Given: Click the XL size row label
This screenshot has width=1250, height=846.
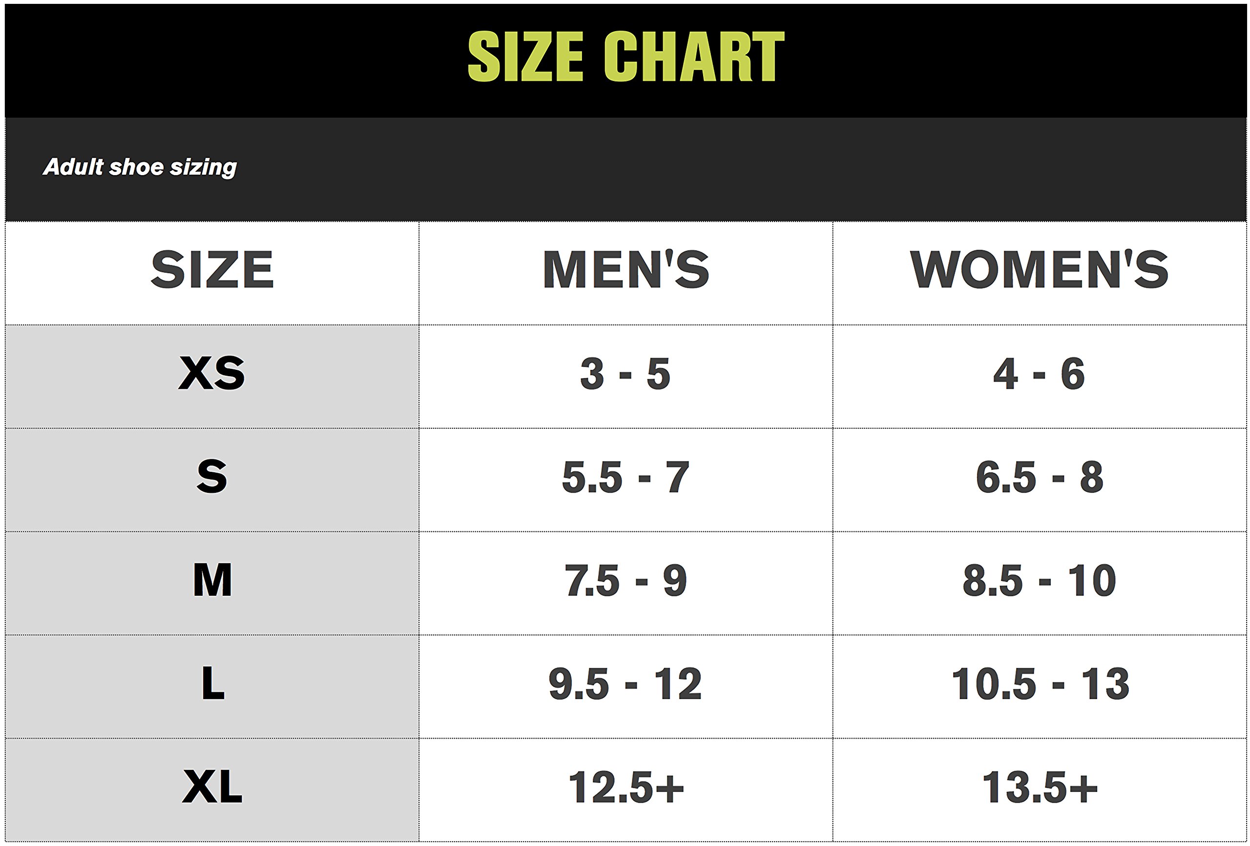Looking at the screenshot, I should pos(212,787).
